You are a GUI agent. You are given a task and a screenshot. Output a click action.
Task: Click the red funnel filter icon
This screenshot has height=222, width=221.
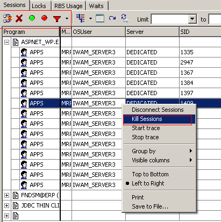[x=57, y=19]
